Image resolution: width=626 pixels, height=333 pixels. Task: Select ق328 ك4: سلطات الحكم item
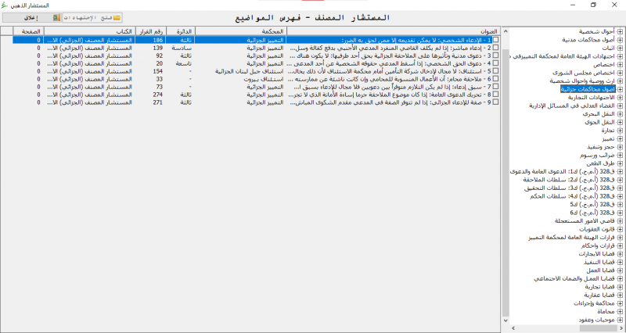[x=574, y=196]
